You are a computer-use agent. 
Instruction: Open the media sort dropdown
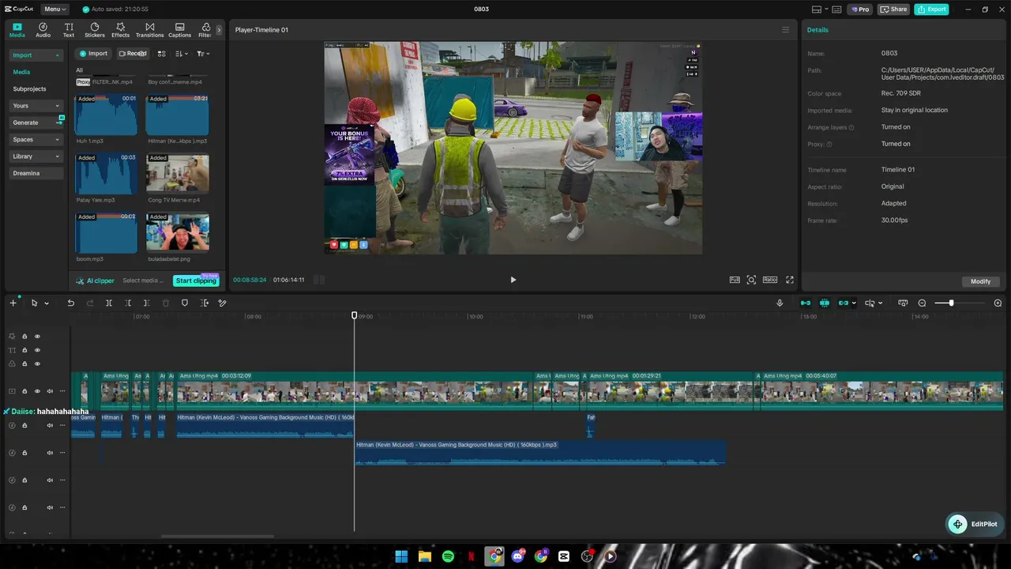click(182, 54)
